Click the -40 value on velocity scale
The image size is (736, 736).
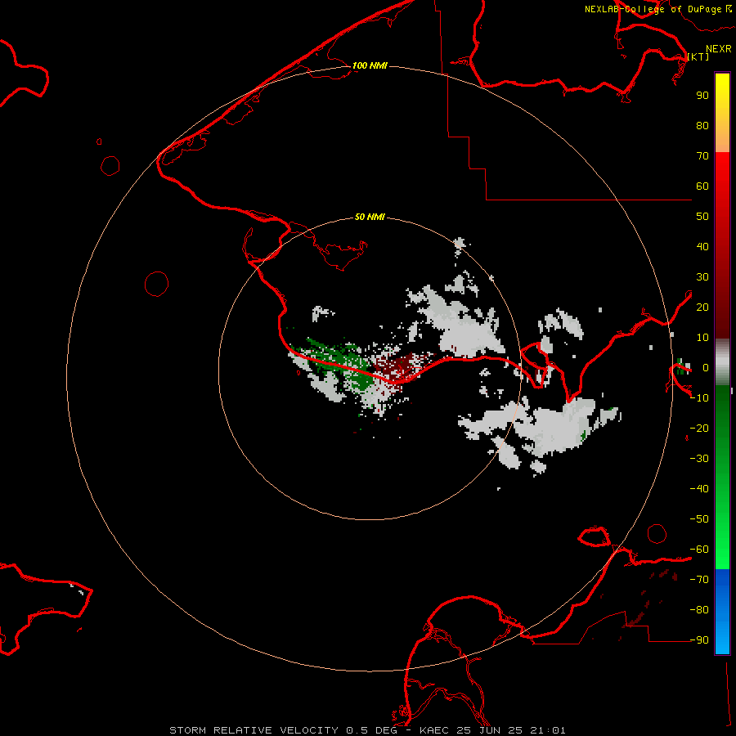699,489
